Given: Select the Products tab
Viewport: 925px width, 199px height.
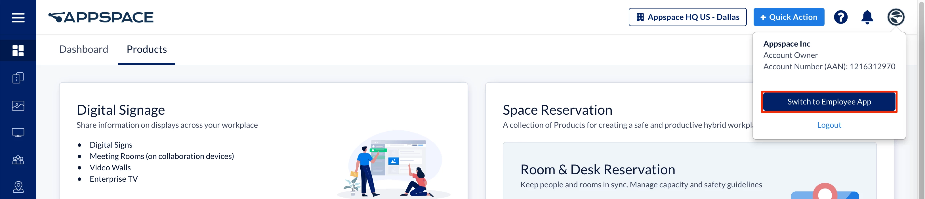Looking at the screenshot, I should pos(146,49).
